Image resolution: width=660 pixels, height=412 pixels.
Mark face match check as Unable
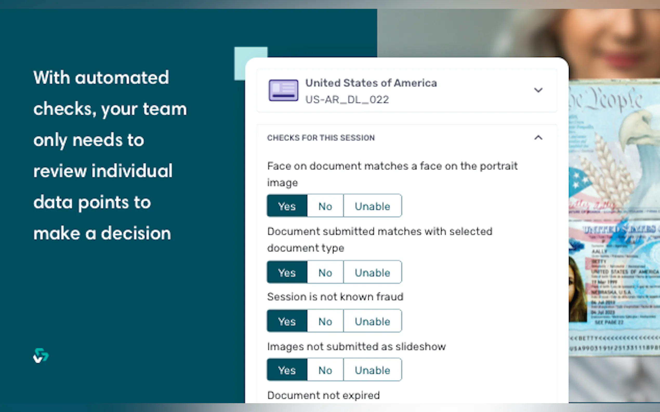click(372, 206)
